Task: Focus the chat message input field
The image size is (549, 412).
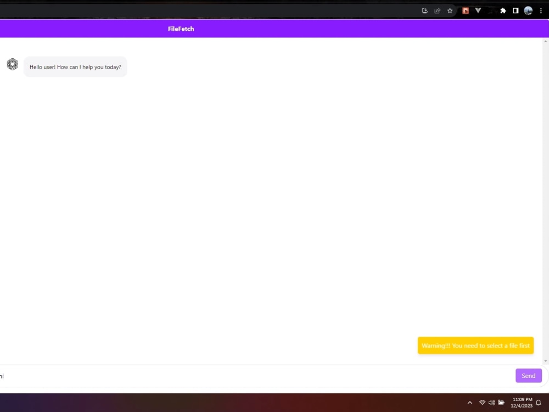Action: (256, 376)
